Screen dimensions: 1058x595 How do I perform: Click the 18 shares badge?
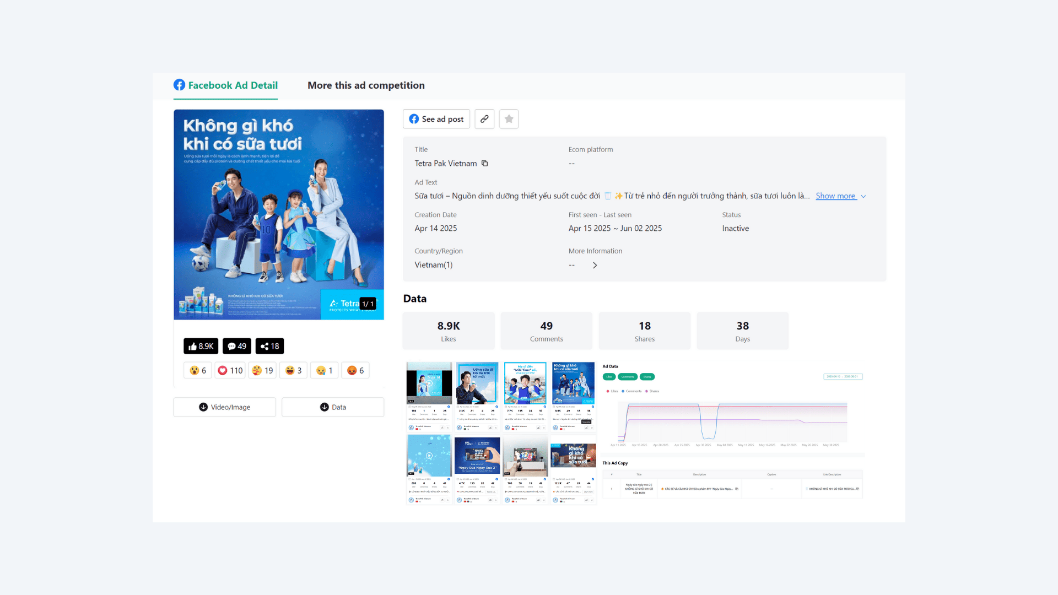270,346
